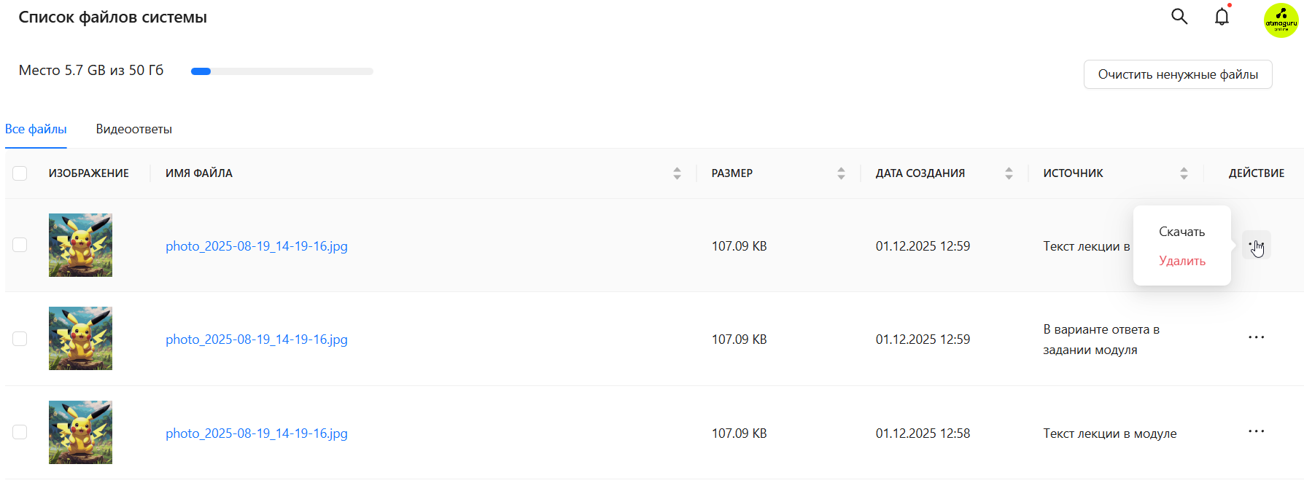The width and height of the screenshot is (1304, 483).
Task: Open the search magnifier icon
Action: 1179,17
